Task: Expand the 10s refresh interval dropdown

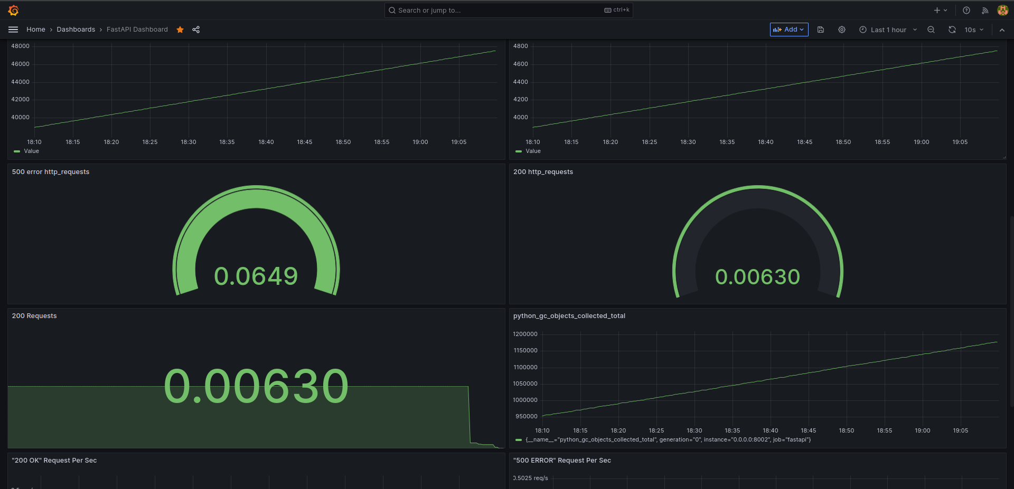Action: (x=974, y=30)
